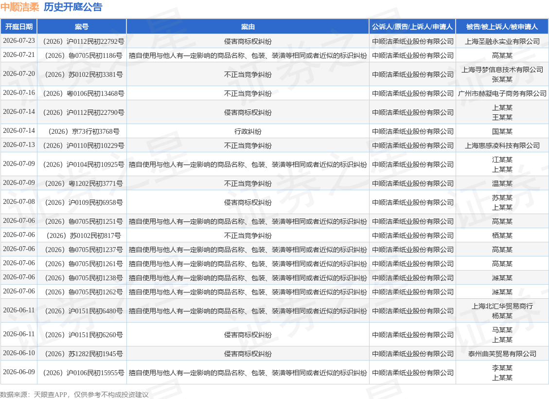Select the 案号 column header

point(82,27)
